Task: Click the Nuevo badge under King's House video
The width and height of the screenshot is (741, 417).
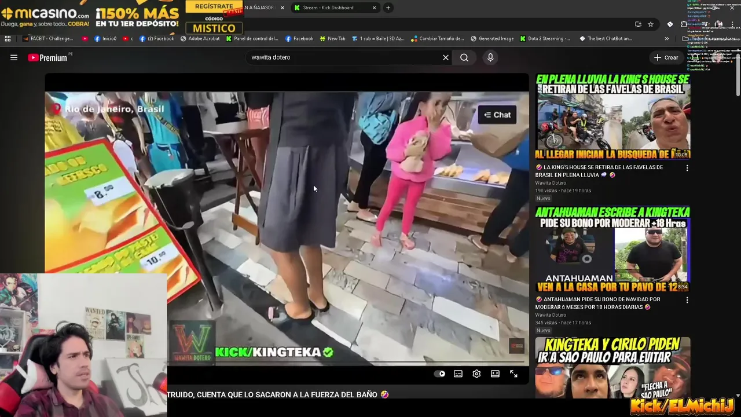Action: click(x=544, y=199)
